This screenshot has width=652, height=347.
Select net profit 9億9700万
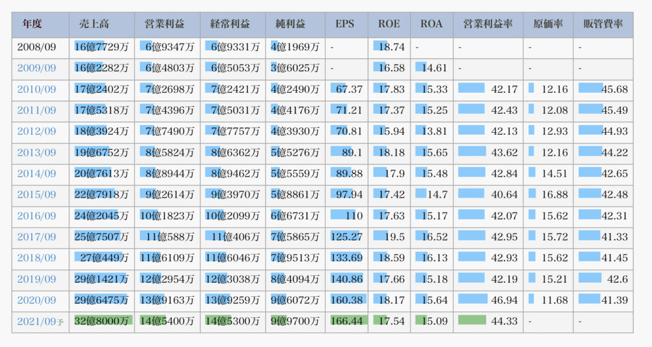tap(295, 322)
